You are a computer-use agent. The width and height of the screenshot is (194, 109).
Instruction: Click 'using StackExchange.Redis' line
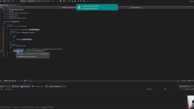pyautogui.click(x=14, y=10)
